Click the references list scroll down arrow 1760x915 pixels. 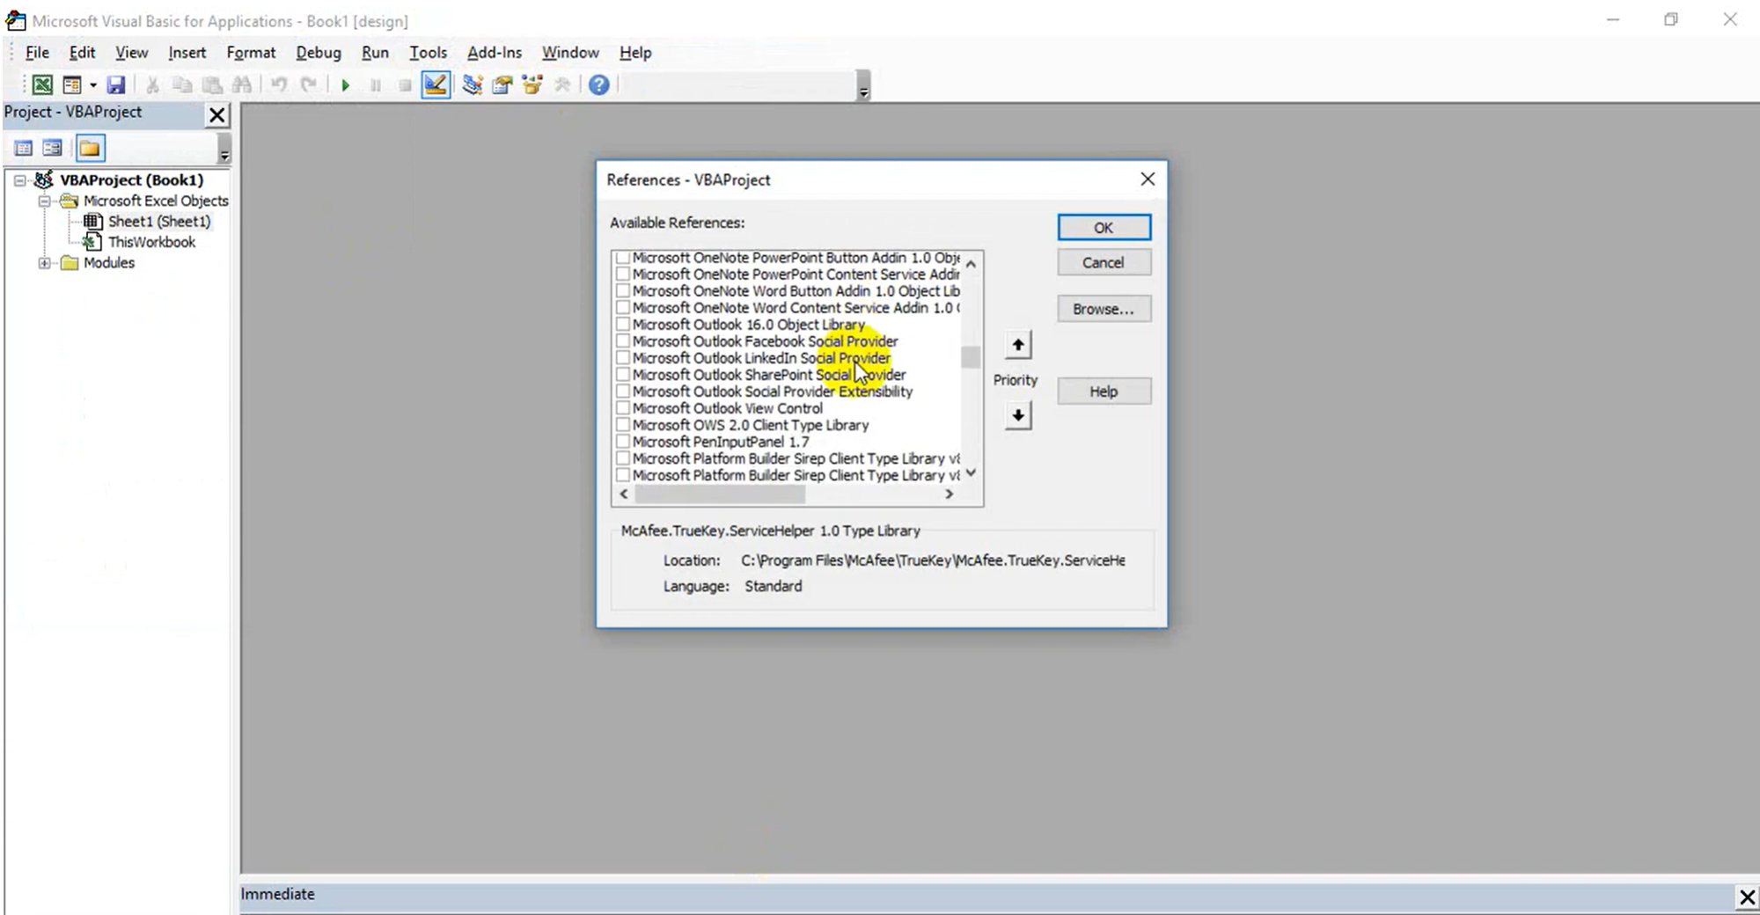tap(971, 473)
